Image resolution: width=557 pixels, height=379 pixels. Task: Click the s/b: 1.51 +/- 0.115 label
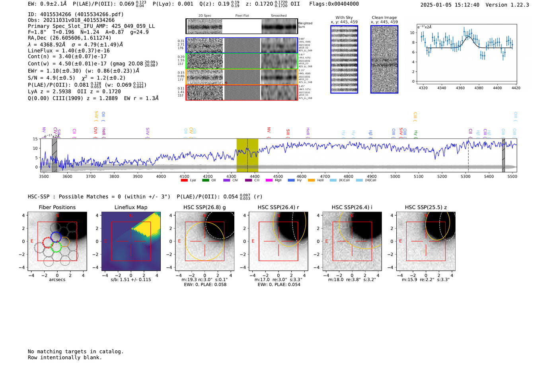point(131,280)
